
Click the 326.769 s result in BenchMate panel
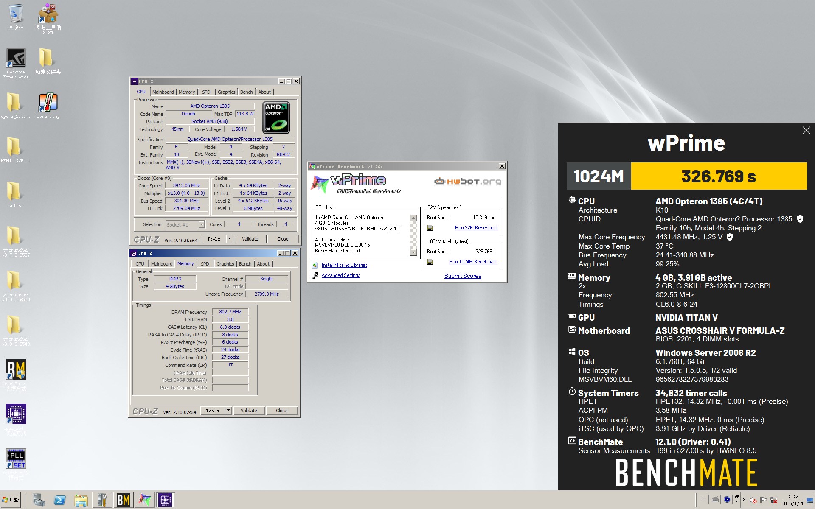719,176
